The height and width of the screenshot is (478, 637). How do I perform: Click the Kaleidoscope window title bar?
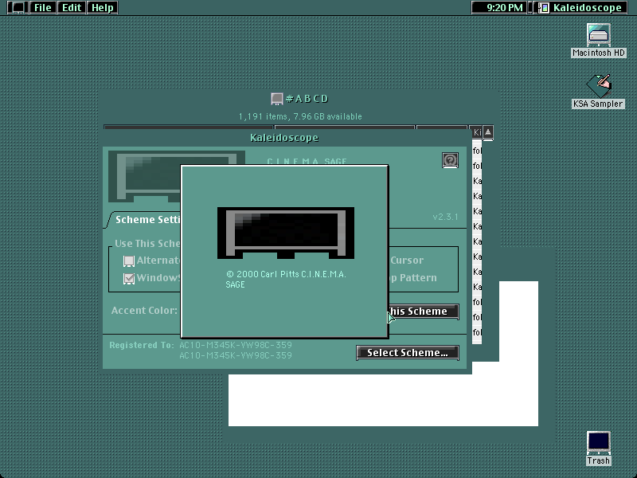tap(284, 138)
